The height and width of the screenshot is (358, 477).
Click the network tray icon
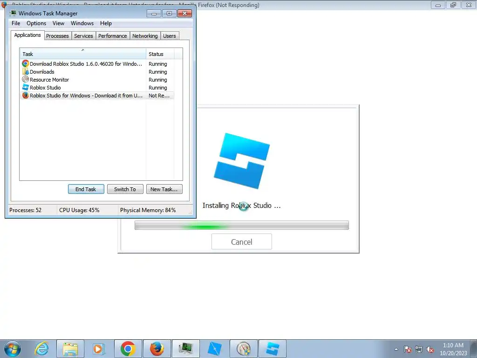pyautogui.click(x=419, y=349)
